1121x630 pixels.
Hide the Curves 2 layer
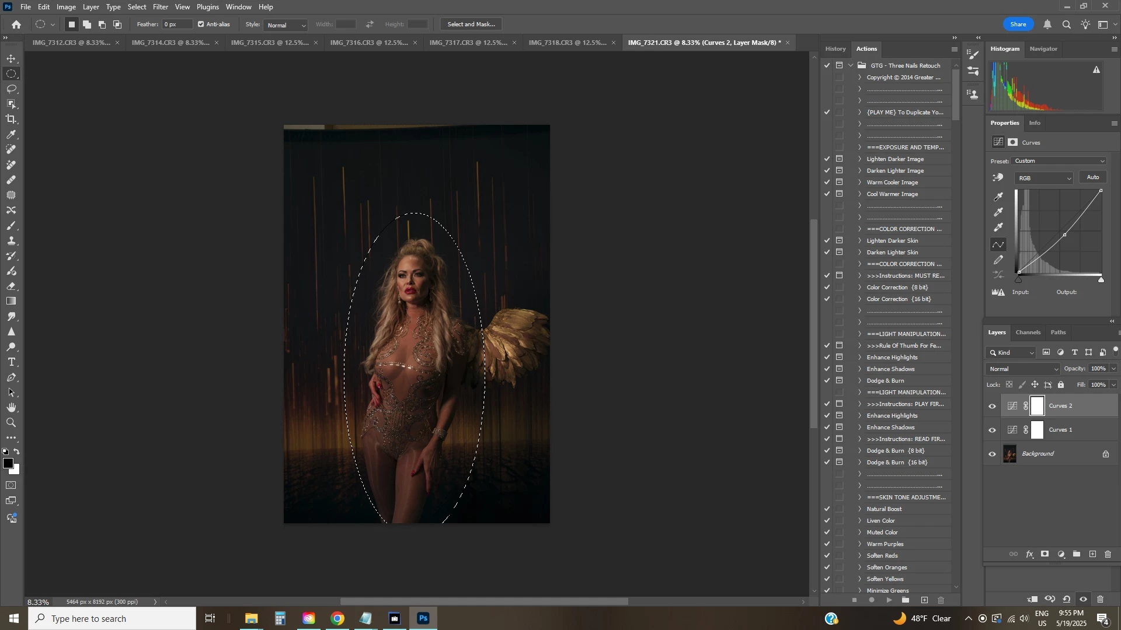993,407
